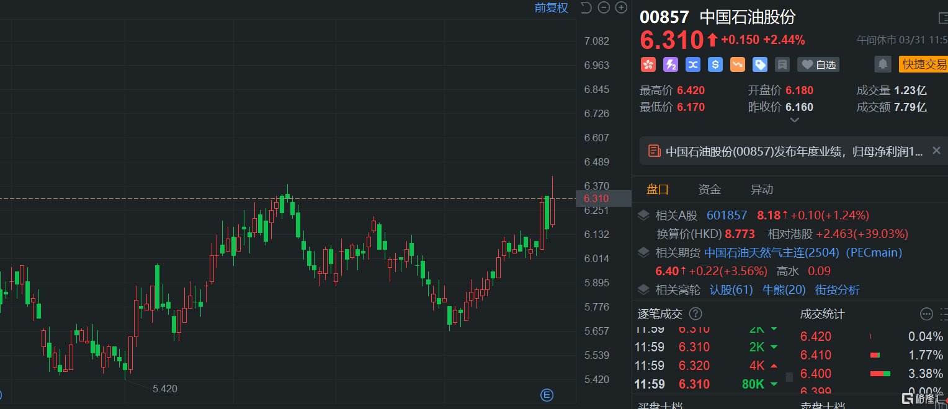948x409 pixels.
Task: Click the blue shuffle arrows icon
Action: coord(693,64)
